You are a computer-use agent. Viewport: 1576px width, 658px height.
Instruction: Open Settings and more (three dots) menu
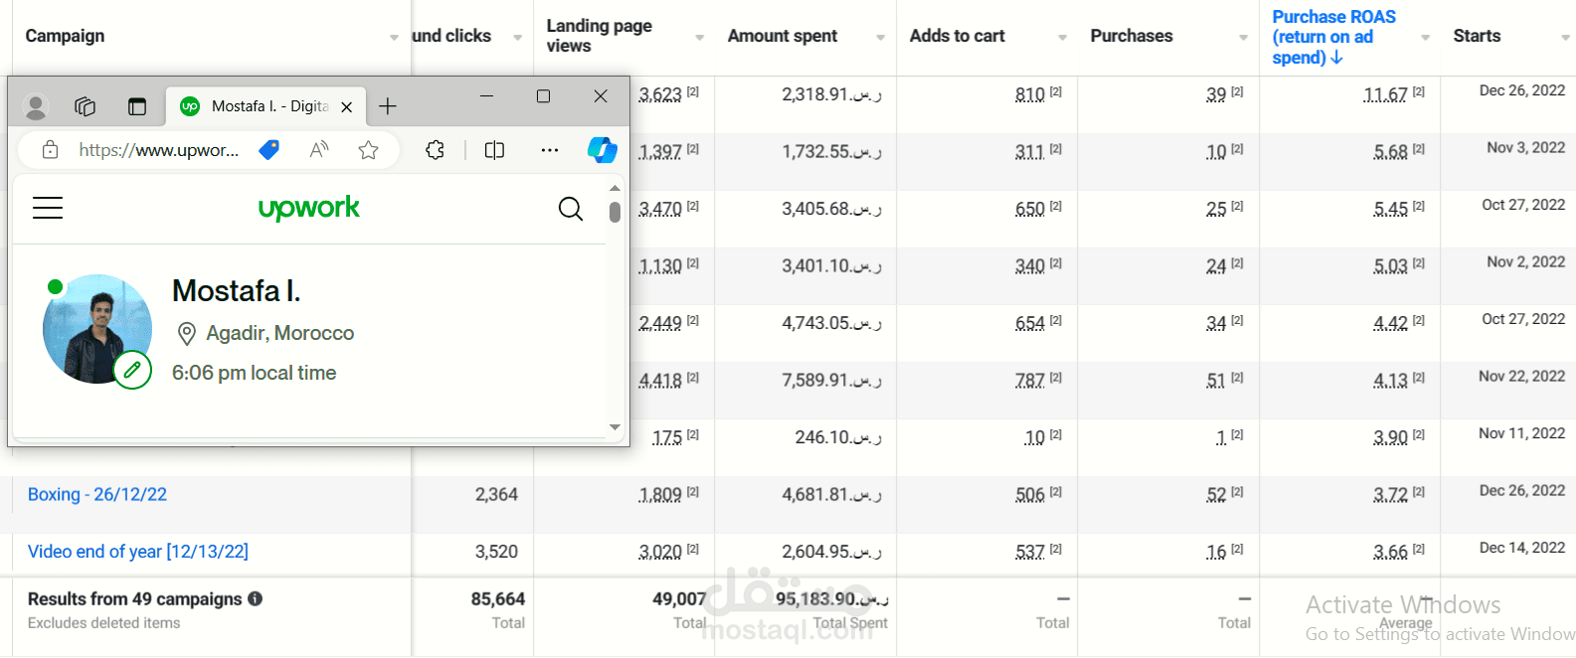click(550, 150)
